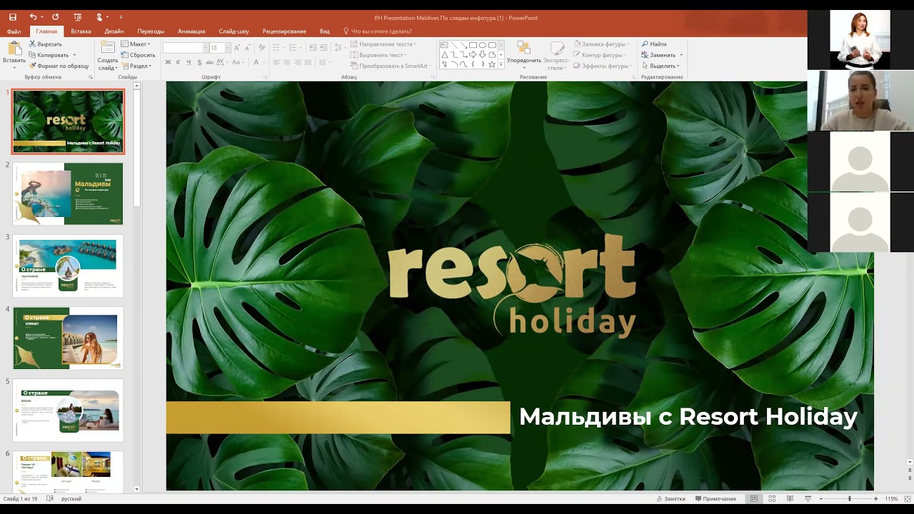
Task: Toggle underline (Ч) formatting
Action: click(189, 63)
